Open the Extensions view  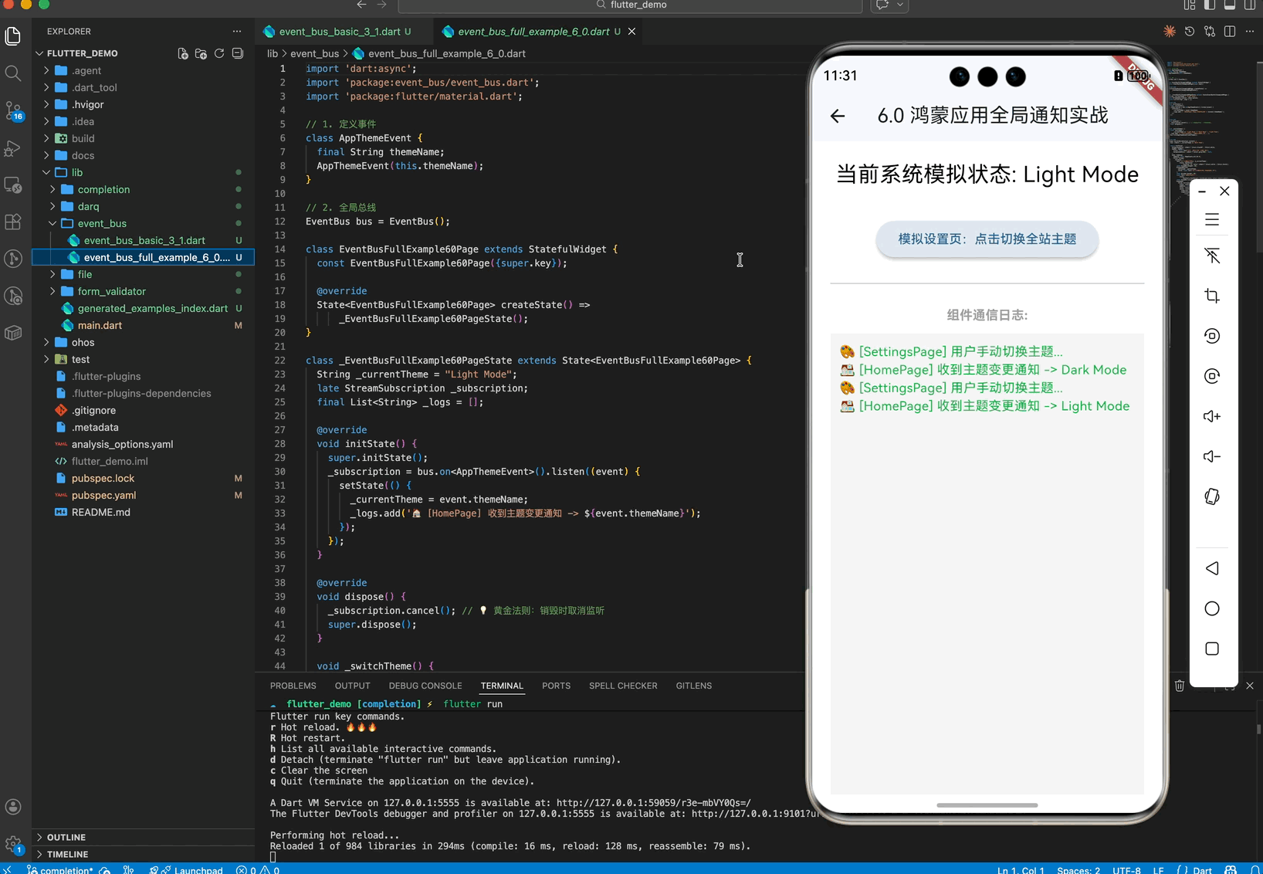(13, 222)
